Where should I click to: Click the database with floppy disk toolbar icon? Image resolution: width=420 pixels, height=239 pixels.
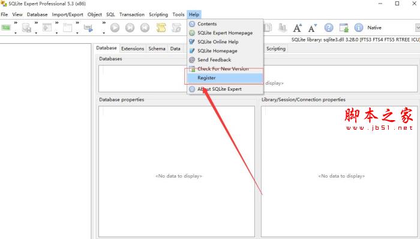point(26,28)
